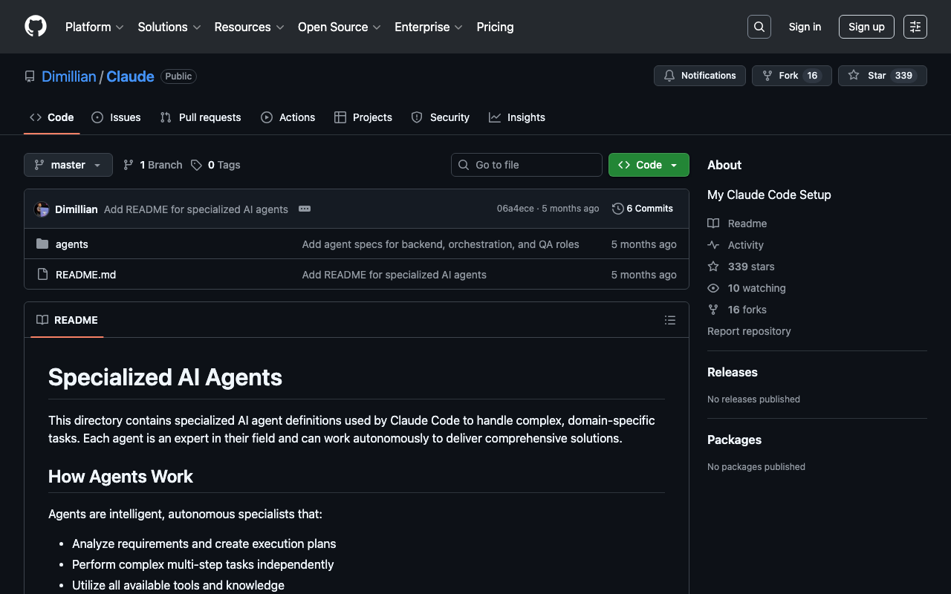Open the Activity link in About
This screenshot has width=951, height=594.
tap(745, 245)
